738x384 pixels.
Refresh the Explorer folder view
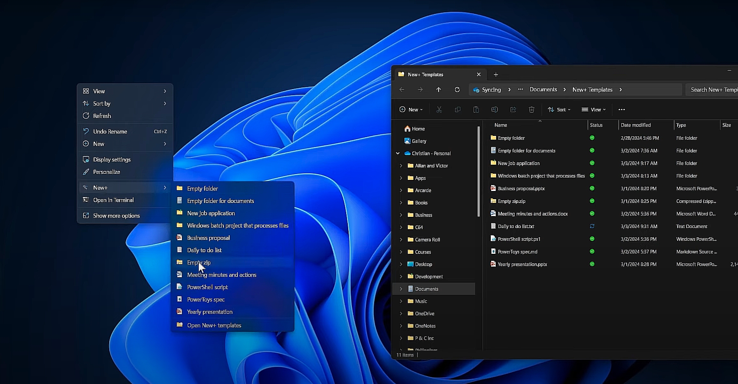point(457,90)
